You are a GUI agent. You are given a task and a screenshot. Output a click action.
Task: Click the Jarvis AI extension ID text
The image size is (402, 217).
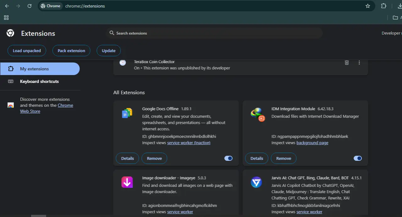[306, 205]
